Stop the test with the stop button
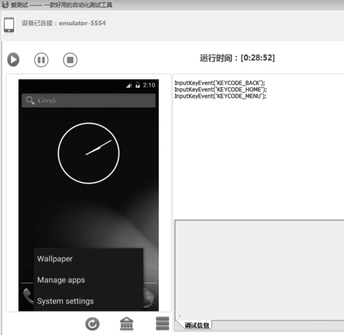Screen dimensions: 344x335 point(70,60)
